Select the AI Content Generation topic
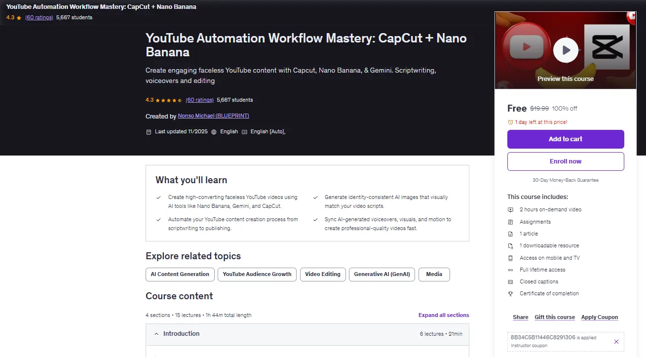This screenshot has height=357, width=646. point(180,275)
